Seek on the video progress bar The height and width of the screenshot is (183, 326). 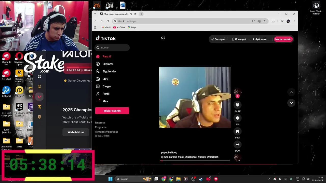coord(195,161)
